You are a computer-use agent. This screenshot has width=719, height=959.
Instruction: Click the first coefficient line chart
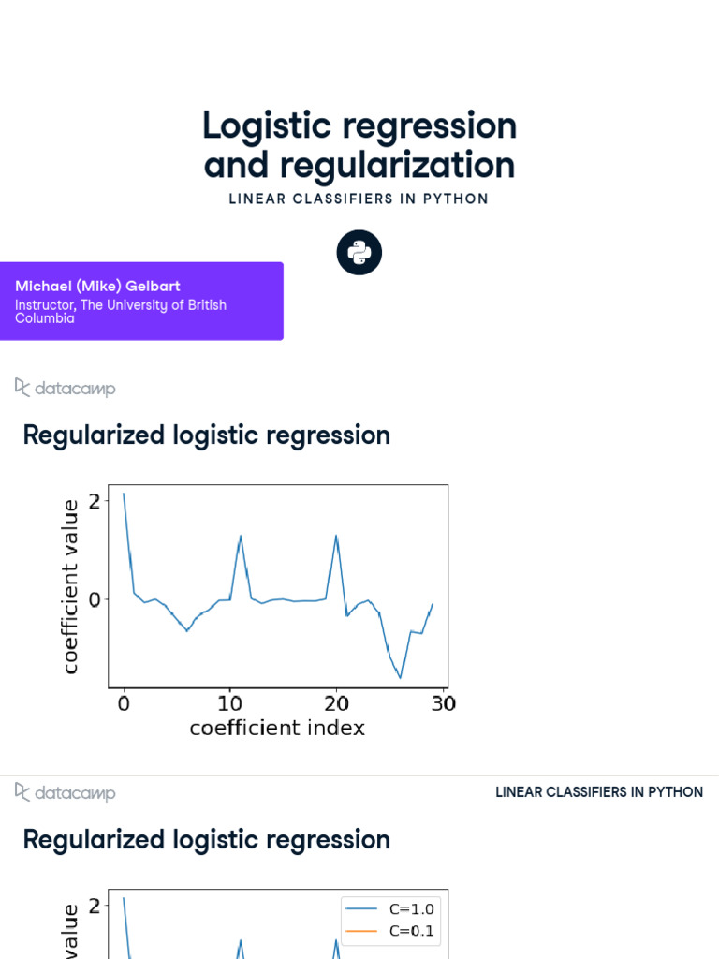pos(278,586)
